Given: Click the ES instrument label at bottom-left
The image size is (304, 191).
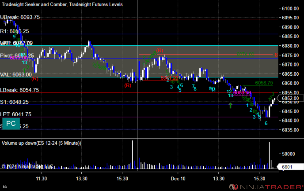Looking at the screenshot, I should 5,187.
